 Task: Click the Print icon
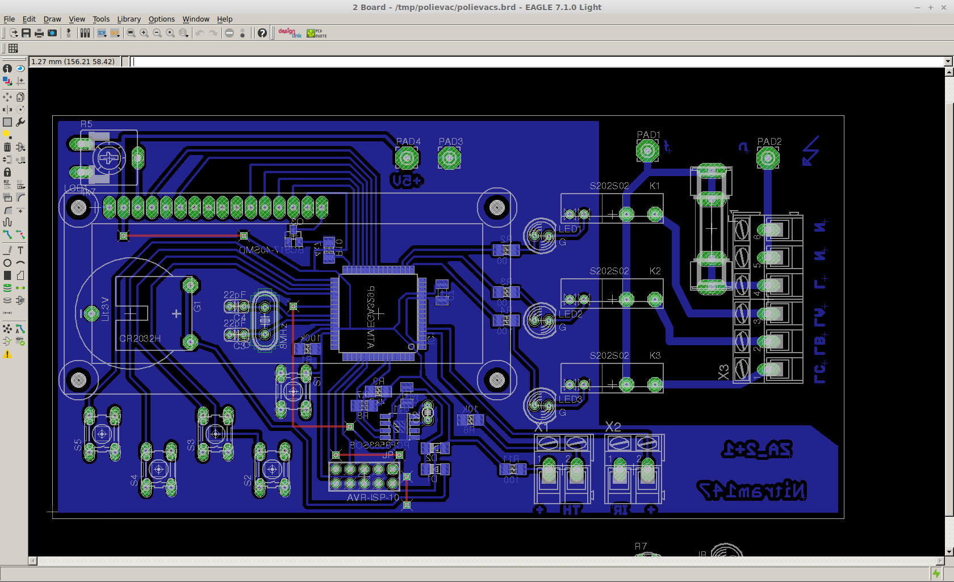tap(39, 33)
